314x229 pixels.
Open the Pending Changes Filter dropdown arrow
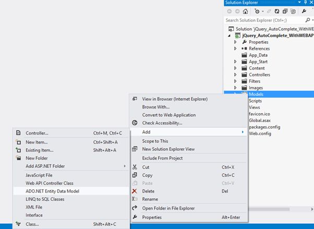[x=263, y=11]
